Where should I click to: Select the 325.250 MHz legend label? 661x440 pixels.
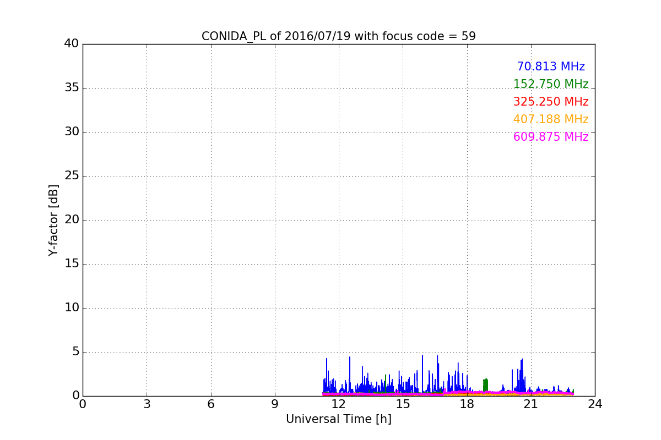(x=551, y=102)
